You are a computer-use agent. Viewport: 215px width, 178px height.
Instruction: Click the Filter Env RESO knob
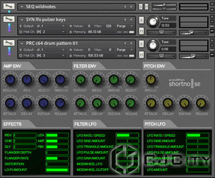[x=97, y=79]
